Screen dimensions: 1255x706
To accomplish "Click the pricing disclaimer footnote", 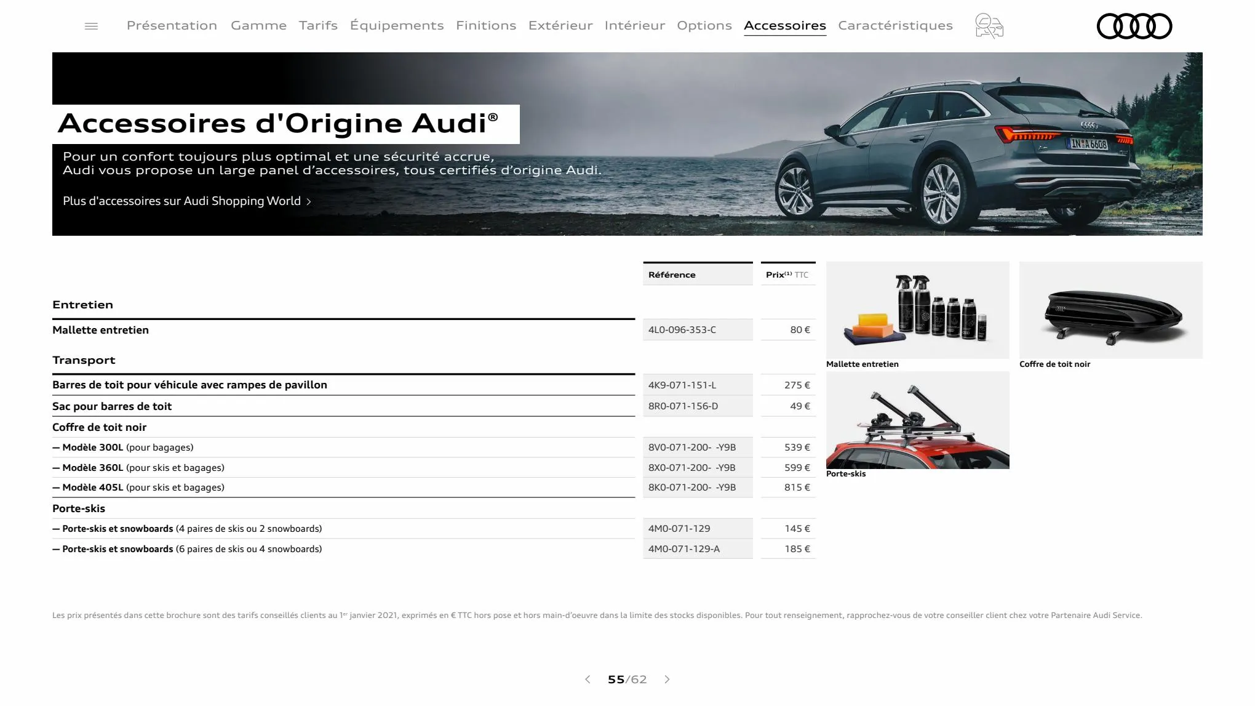I will 597,616.
